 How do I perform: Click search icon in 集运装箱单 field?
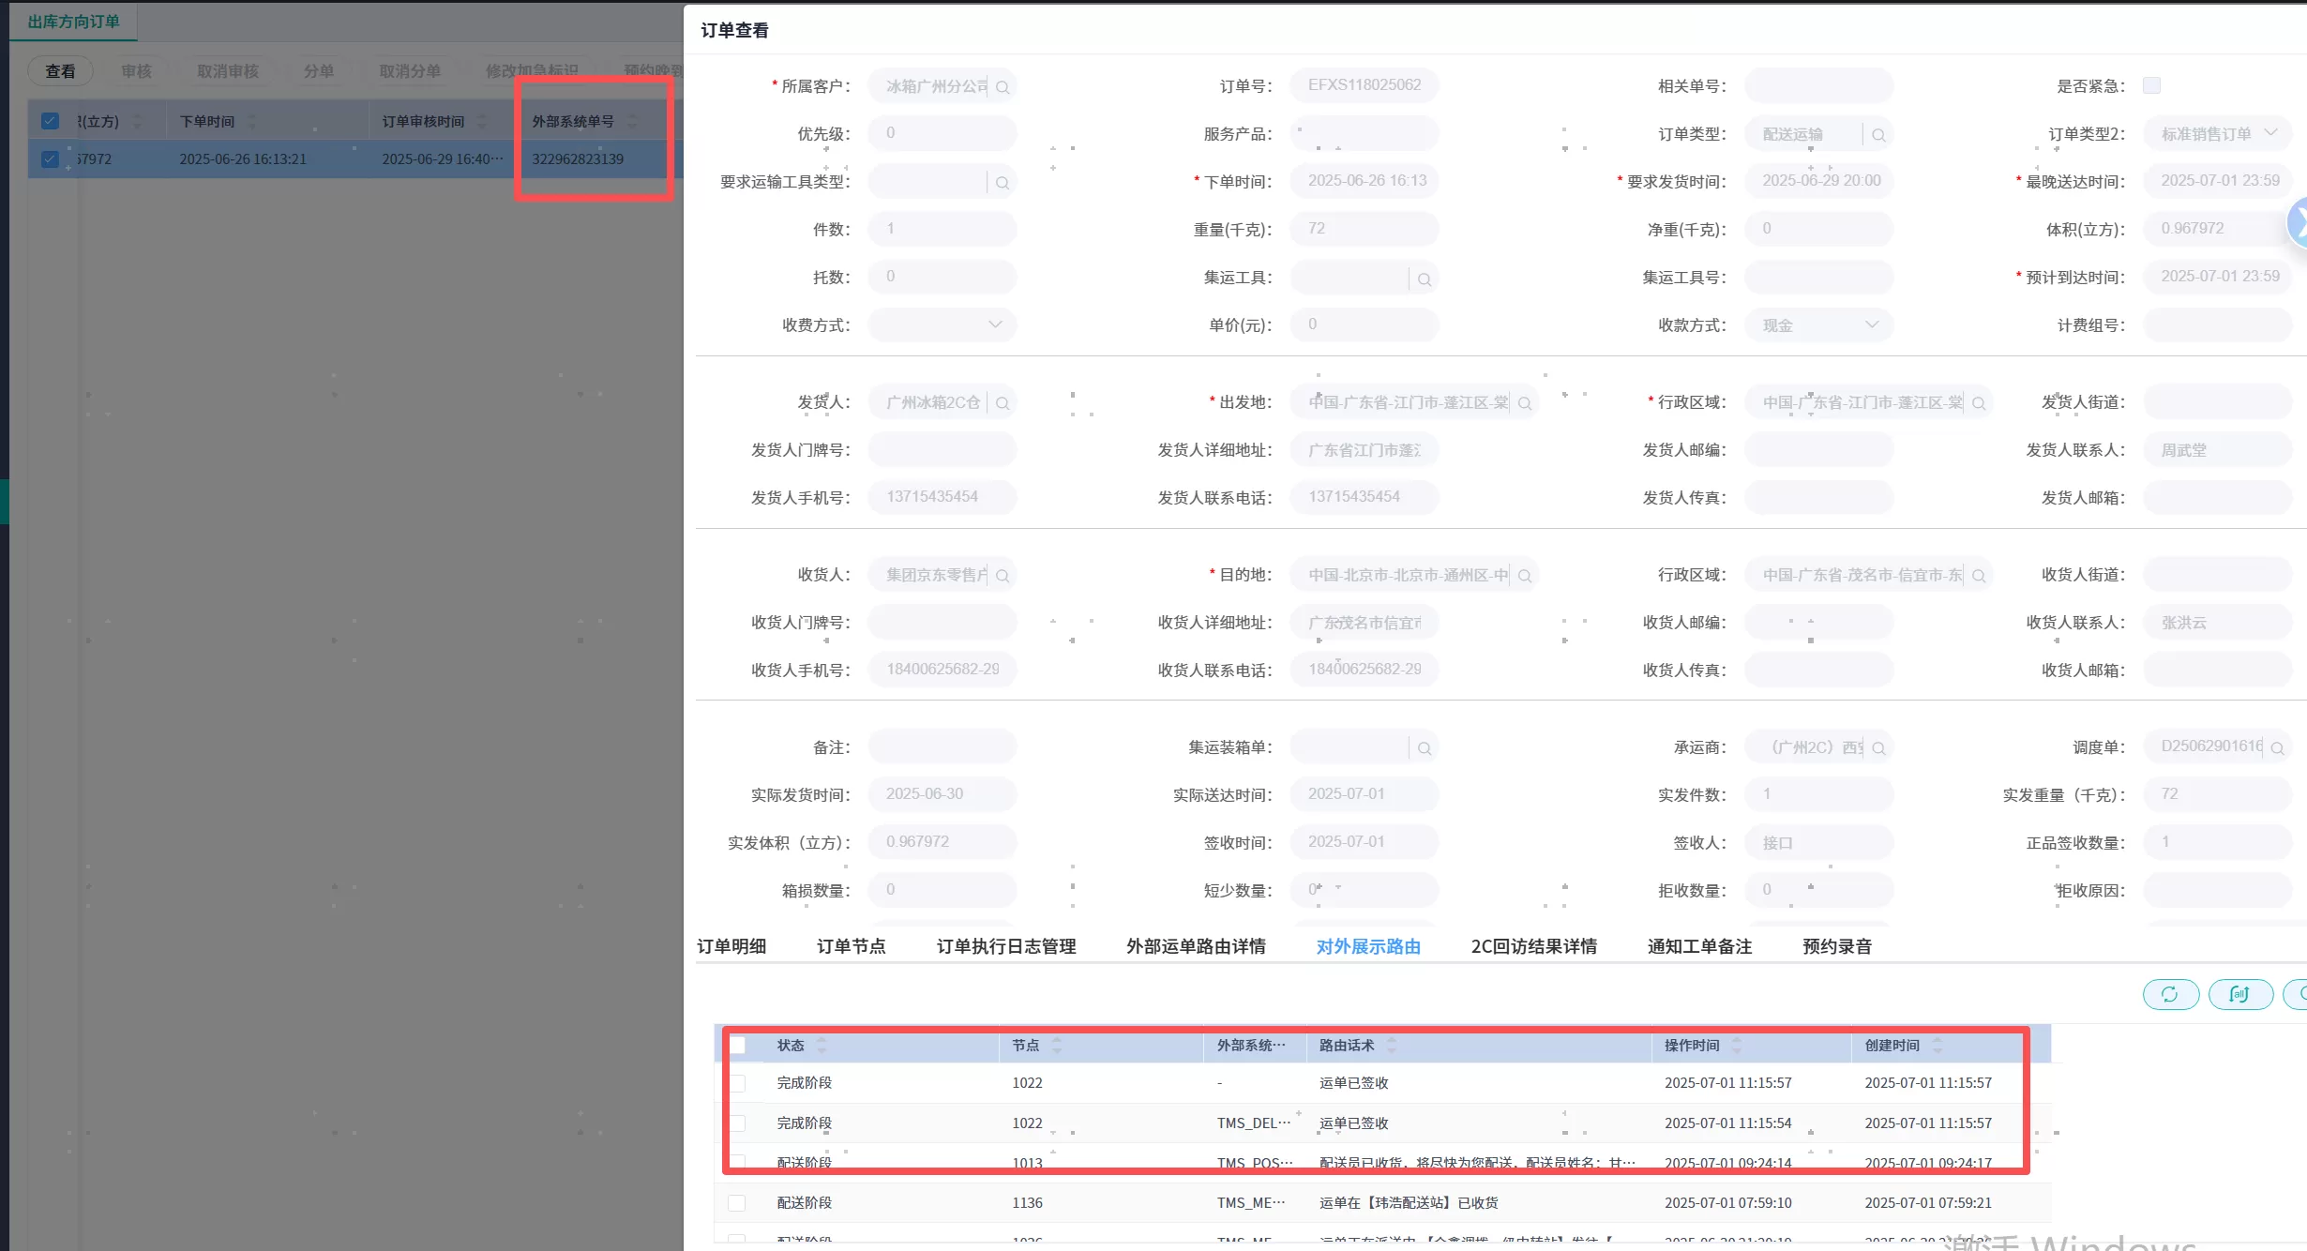point(1425,748)
